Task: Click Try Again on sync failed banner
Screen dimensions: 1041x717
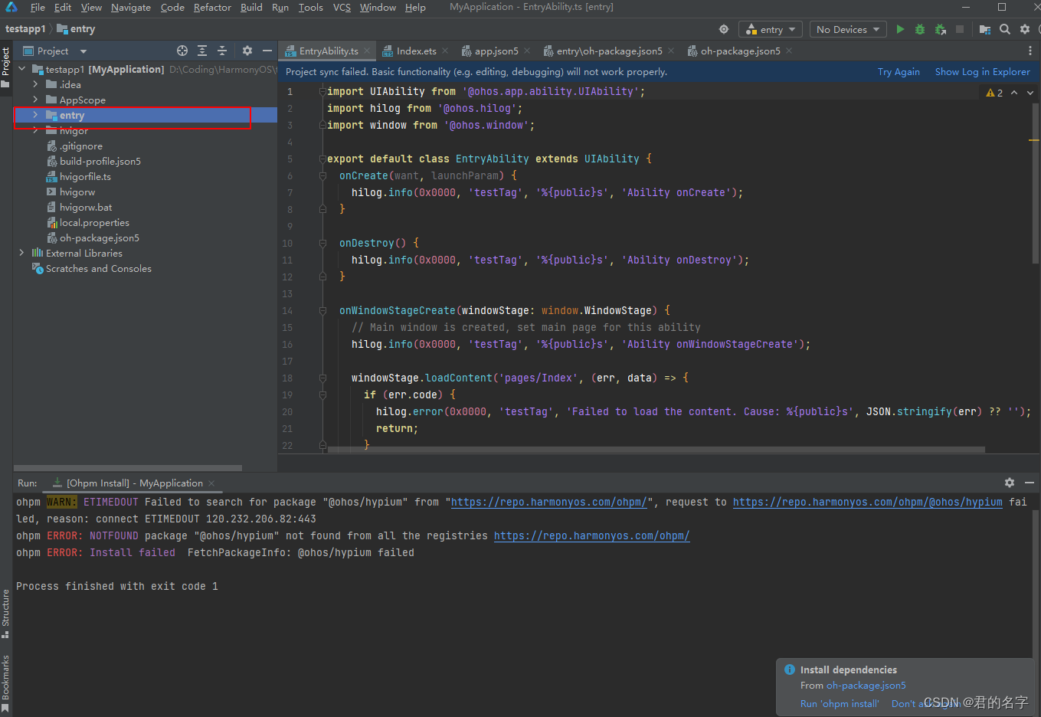Action: tap(899, 72)
